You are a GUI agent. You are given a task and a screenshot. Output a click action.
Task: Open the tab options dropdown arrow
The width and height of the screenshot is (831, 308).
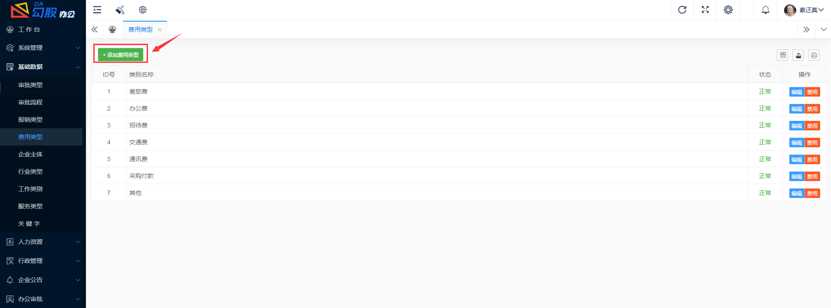point(824,29)
